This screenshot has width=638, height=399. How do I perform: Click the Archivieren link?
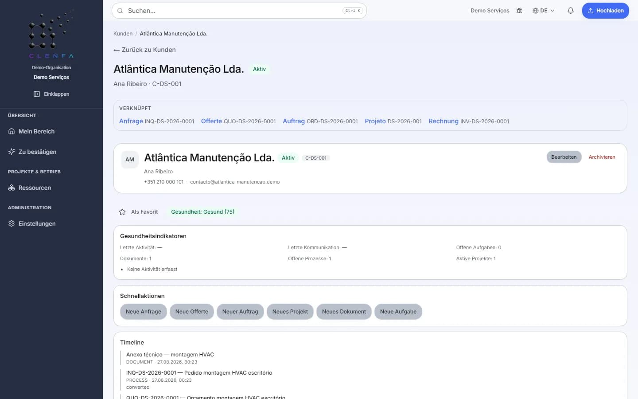point(602,157)
